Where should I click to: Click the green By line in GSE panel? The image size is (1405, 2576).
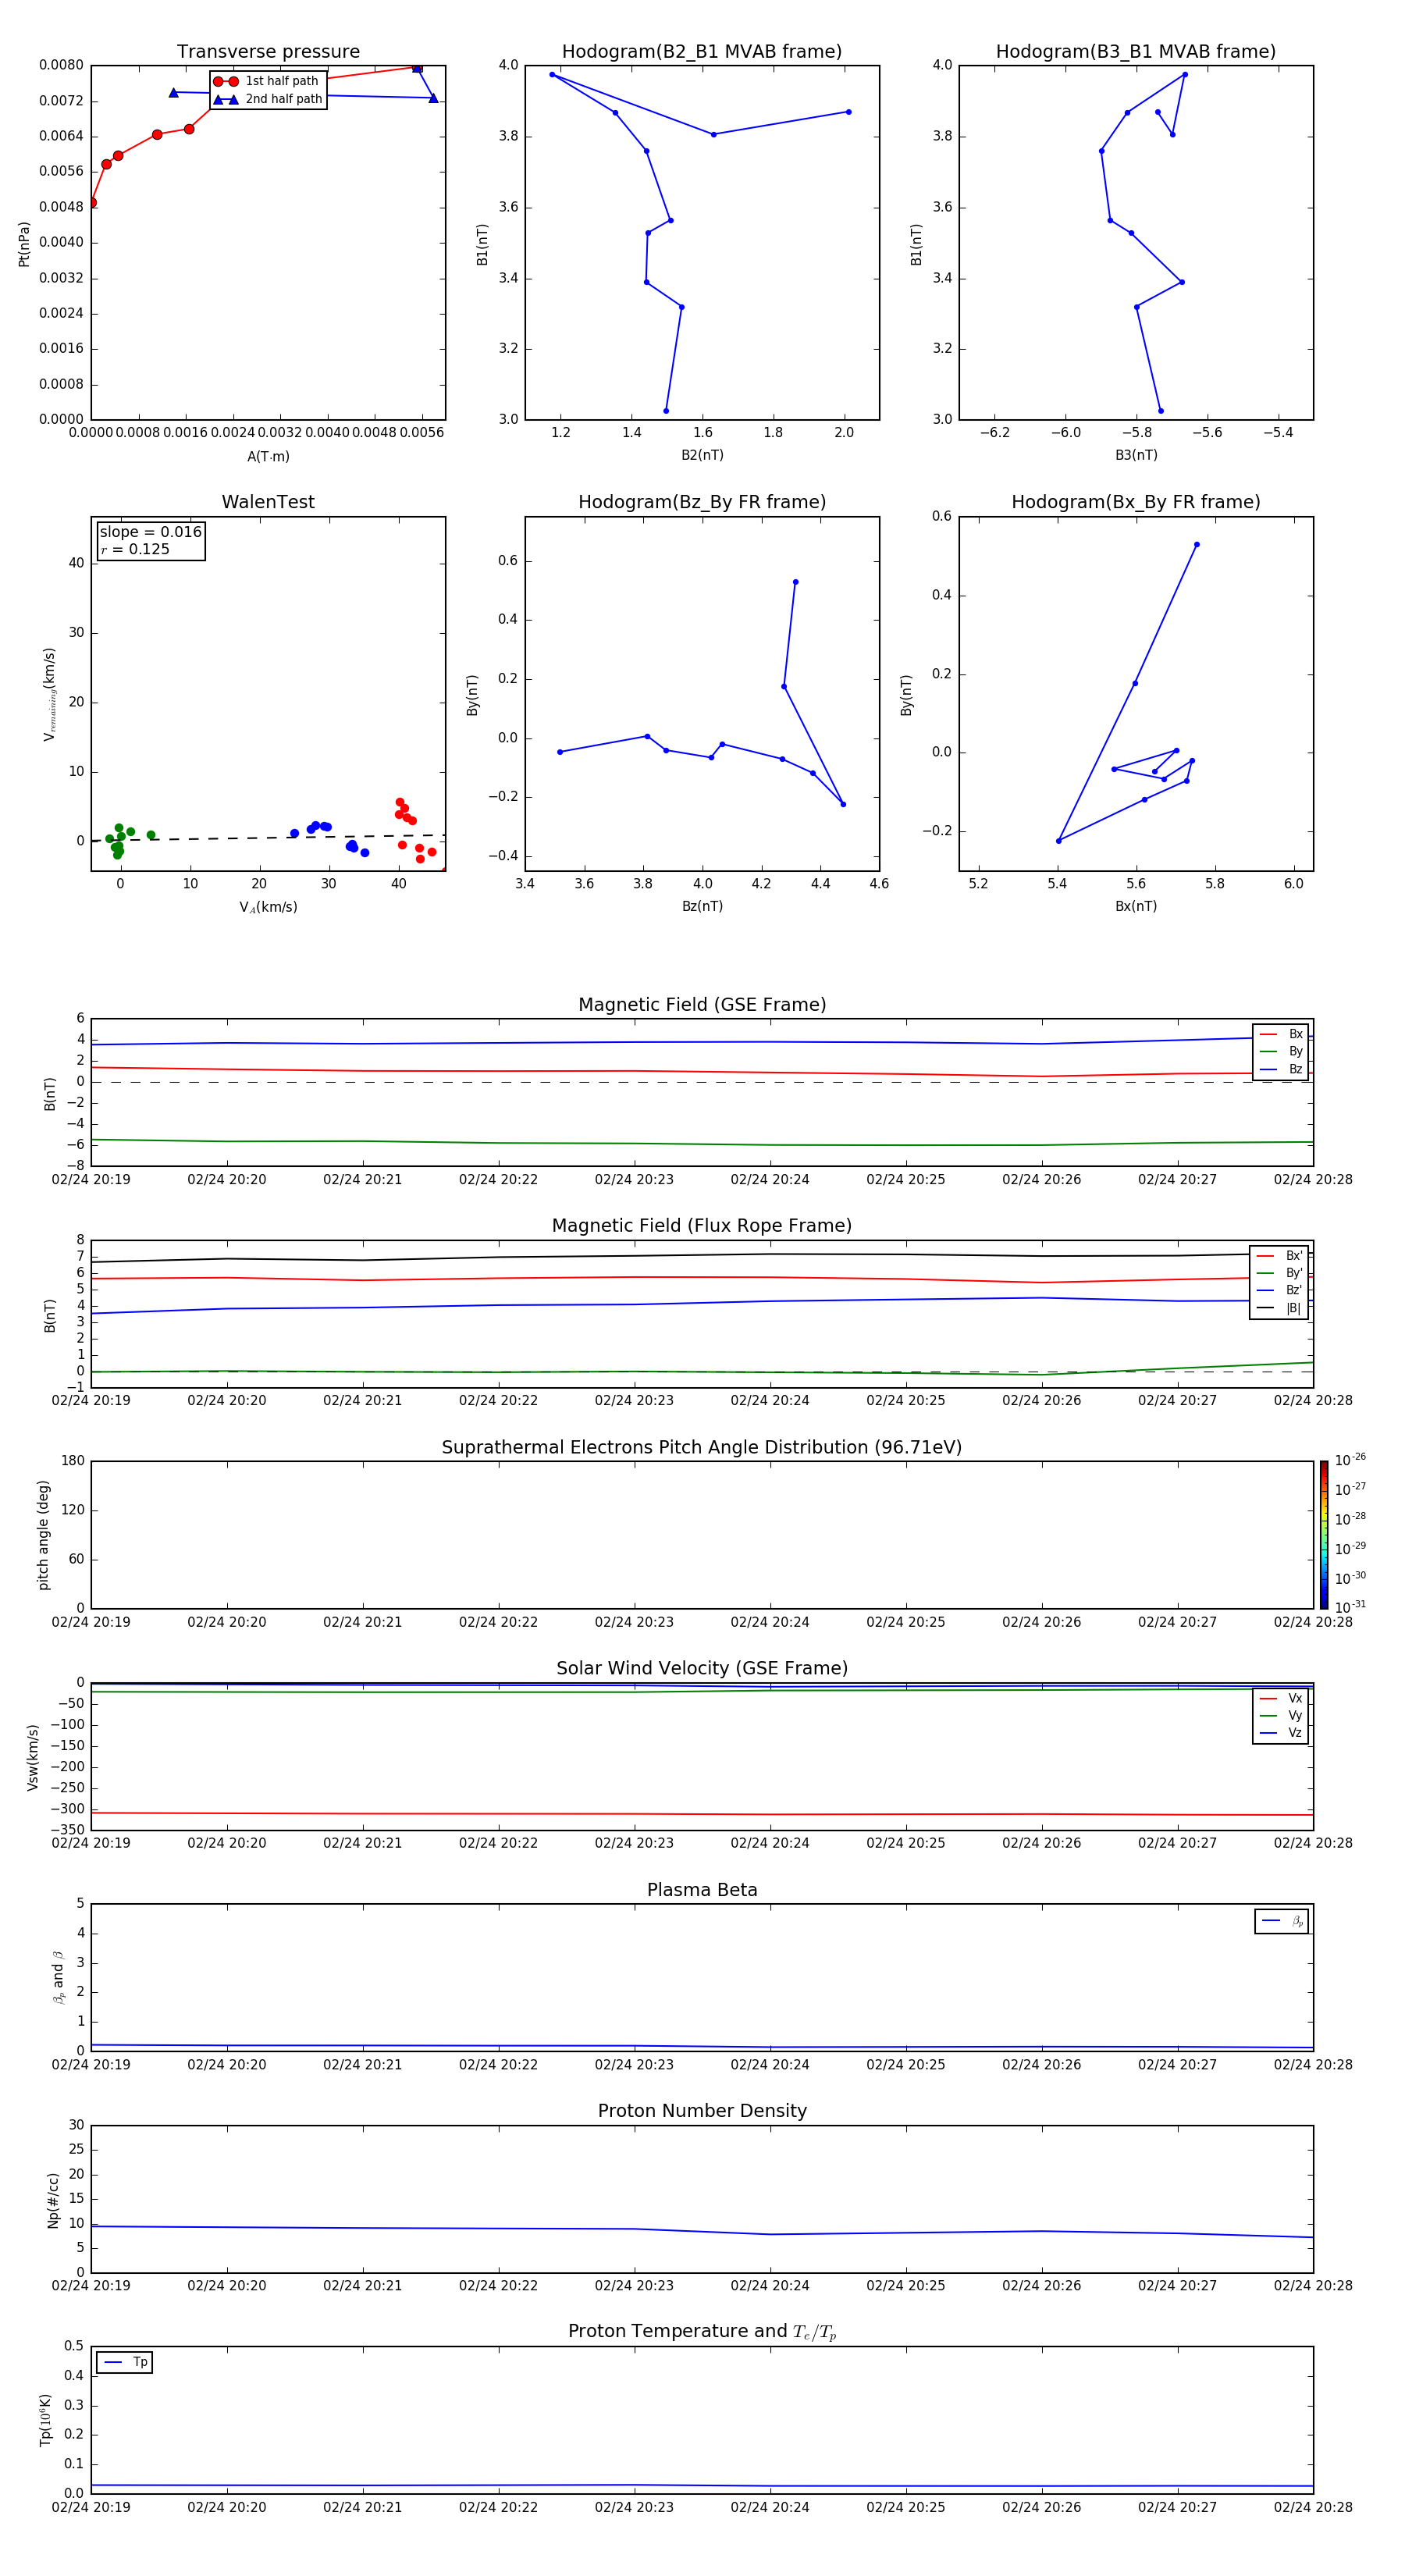(702, 1144)
